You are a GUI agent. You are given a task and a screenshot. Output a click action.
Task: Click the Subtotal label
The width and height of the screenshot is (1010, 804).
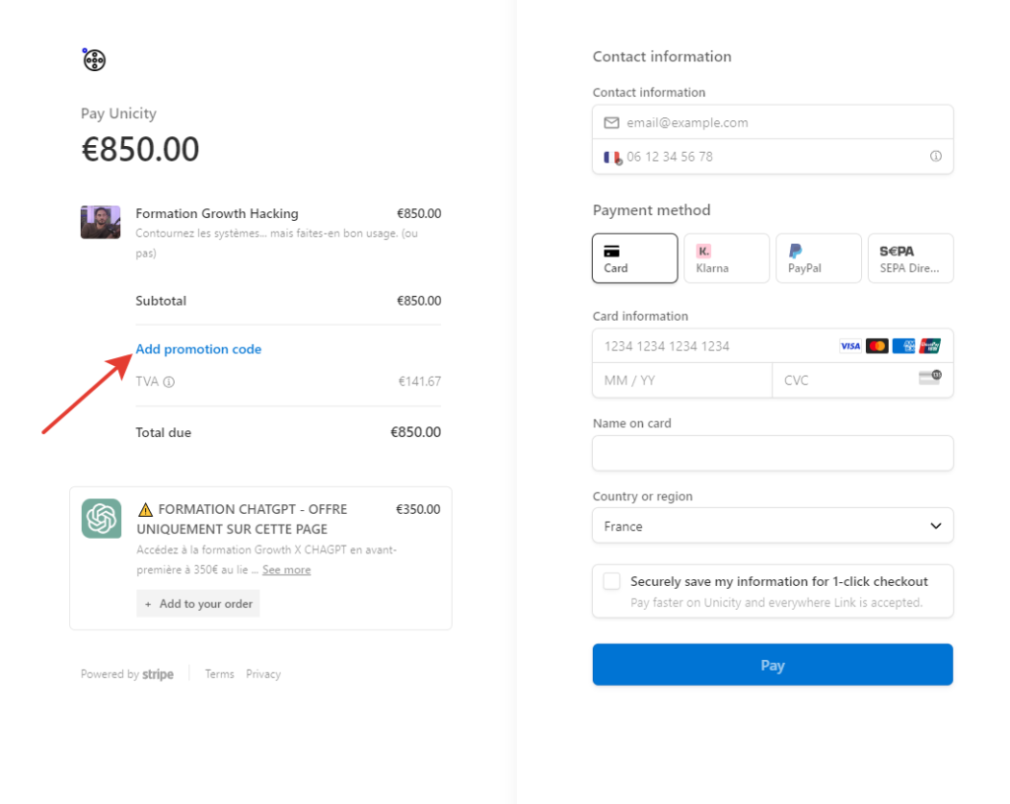tap(161, 301)
